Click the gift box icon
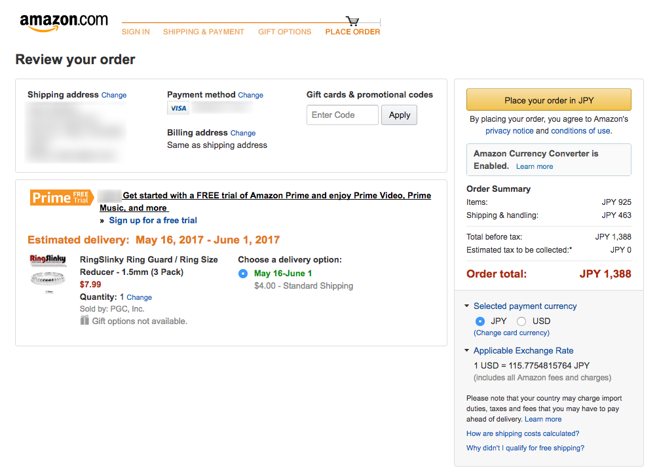This screenshot has width=659, height=472. [85, 320]
